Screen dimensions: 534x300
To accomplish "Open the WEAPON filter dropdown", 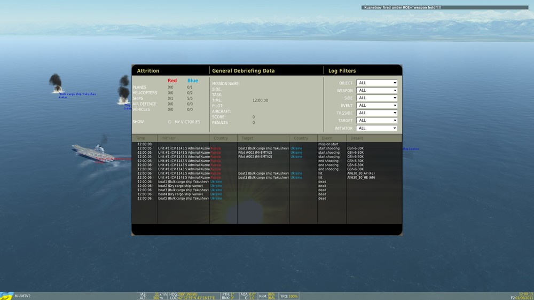I will [376, 90].
